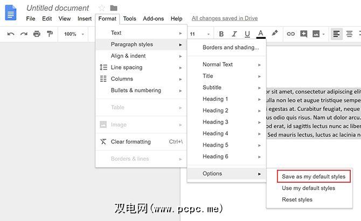Viewport: 361px width, 221px height.
Task: Expand Subtitle style options
Action: [x=227, y=87]
